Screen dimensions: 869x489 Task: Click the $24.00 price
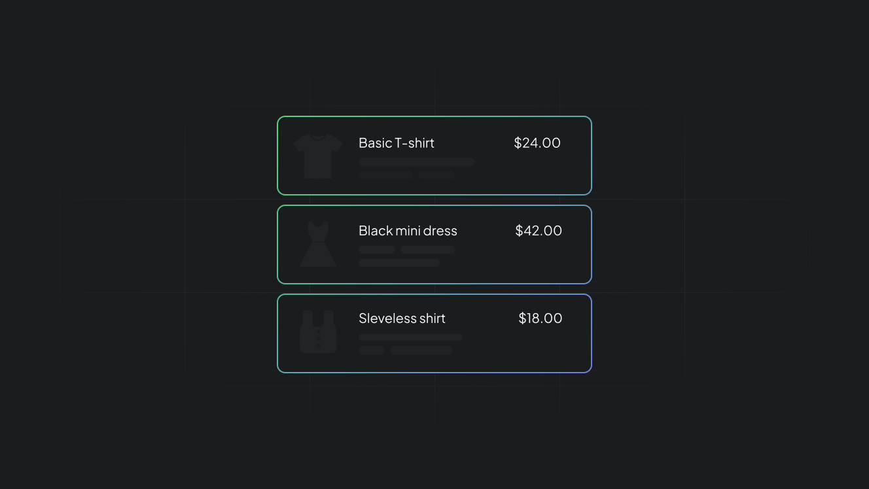click(x=537, y=143)
